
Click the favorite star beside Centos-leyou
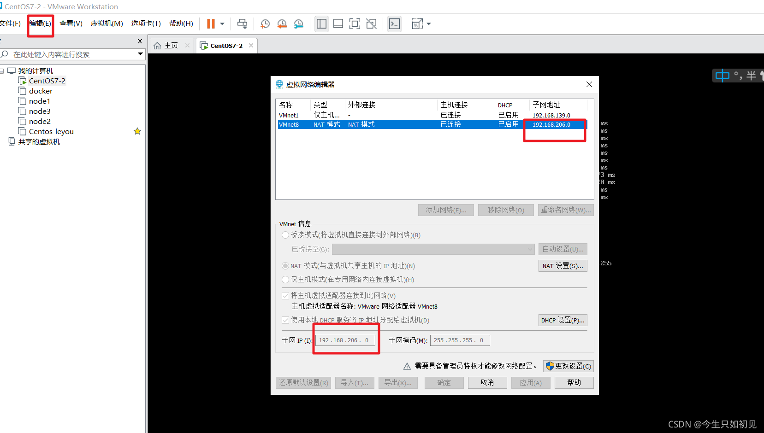[137, 131]
